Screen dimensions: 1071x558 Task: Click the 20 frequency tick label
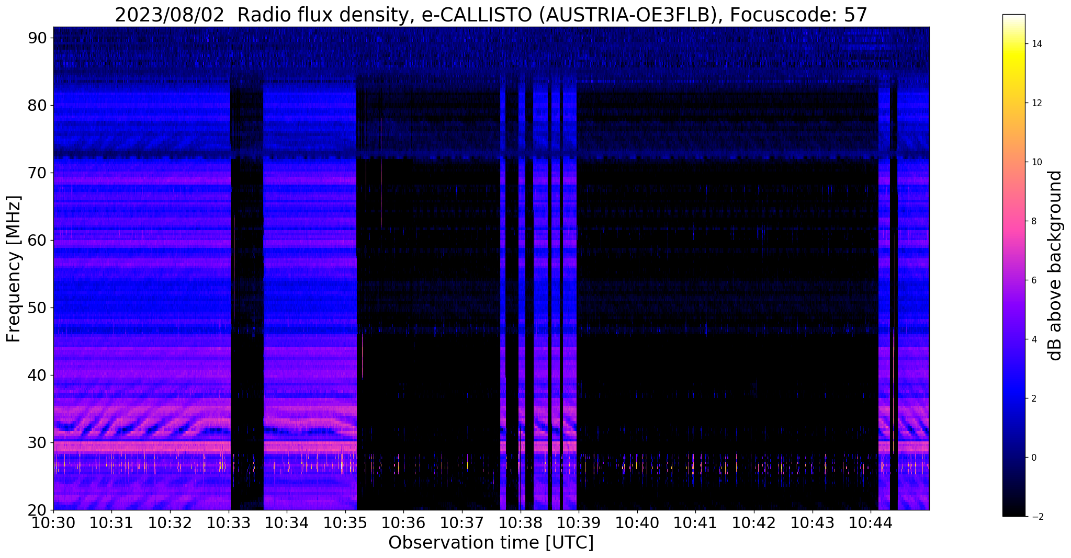coord(38,510)
